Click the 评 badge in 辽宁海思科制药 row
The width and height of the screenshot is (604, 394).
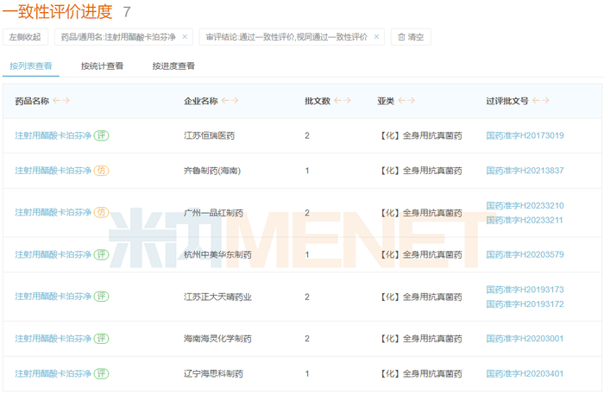[101, 373]
